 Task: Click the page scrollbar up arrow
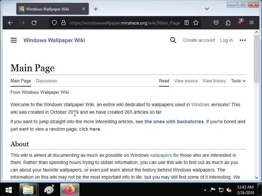click(257, 32)
